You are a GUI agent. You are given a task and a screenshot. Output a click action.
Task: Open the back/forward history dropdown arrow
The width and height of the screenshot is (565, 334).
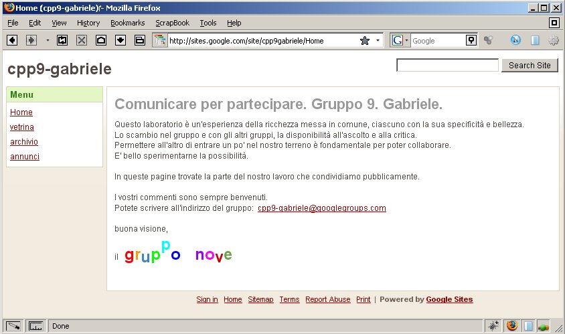(48, 41)
